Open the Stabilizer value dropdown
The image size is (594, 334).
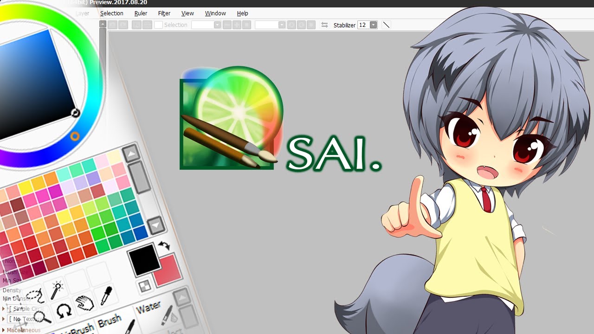coord(373,25)
